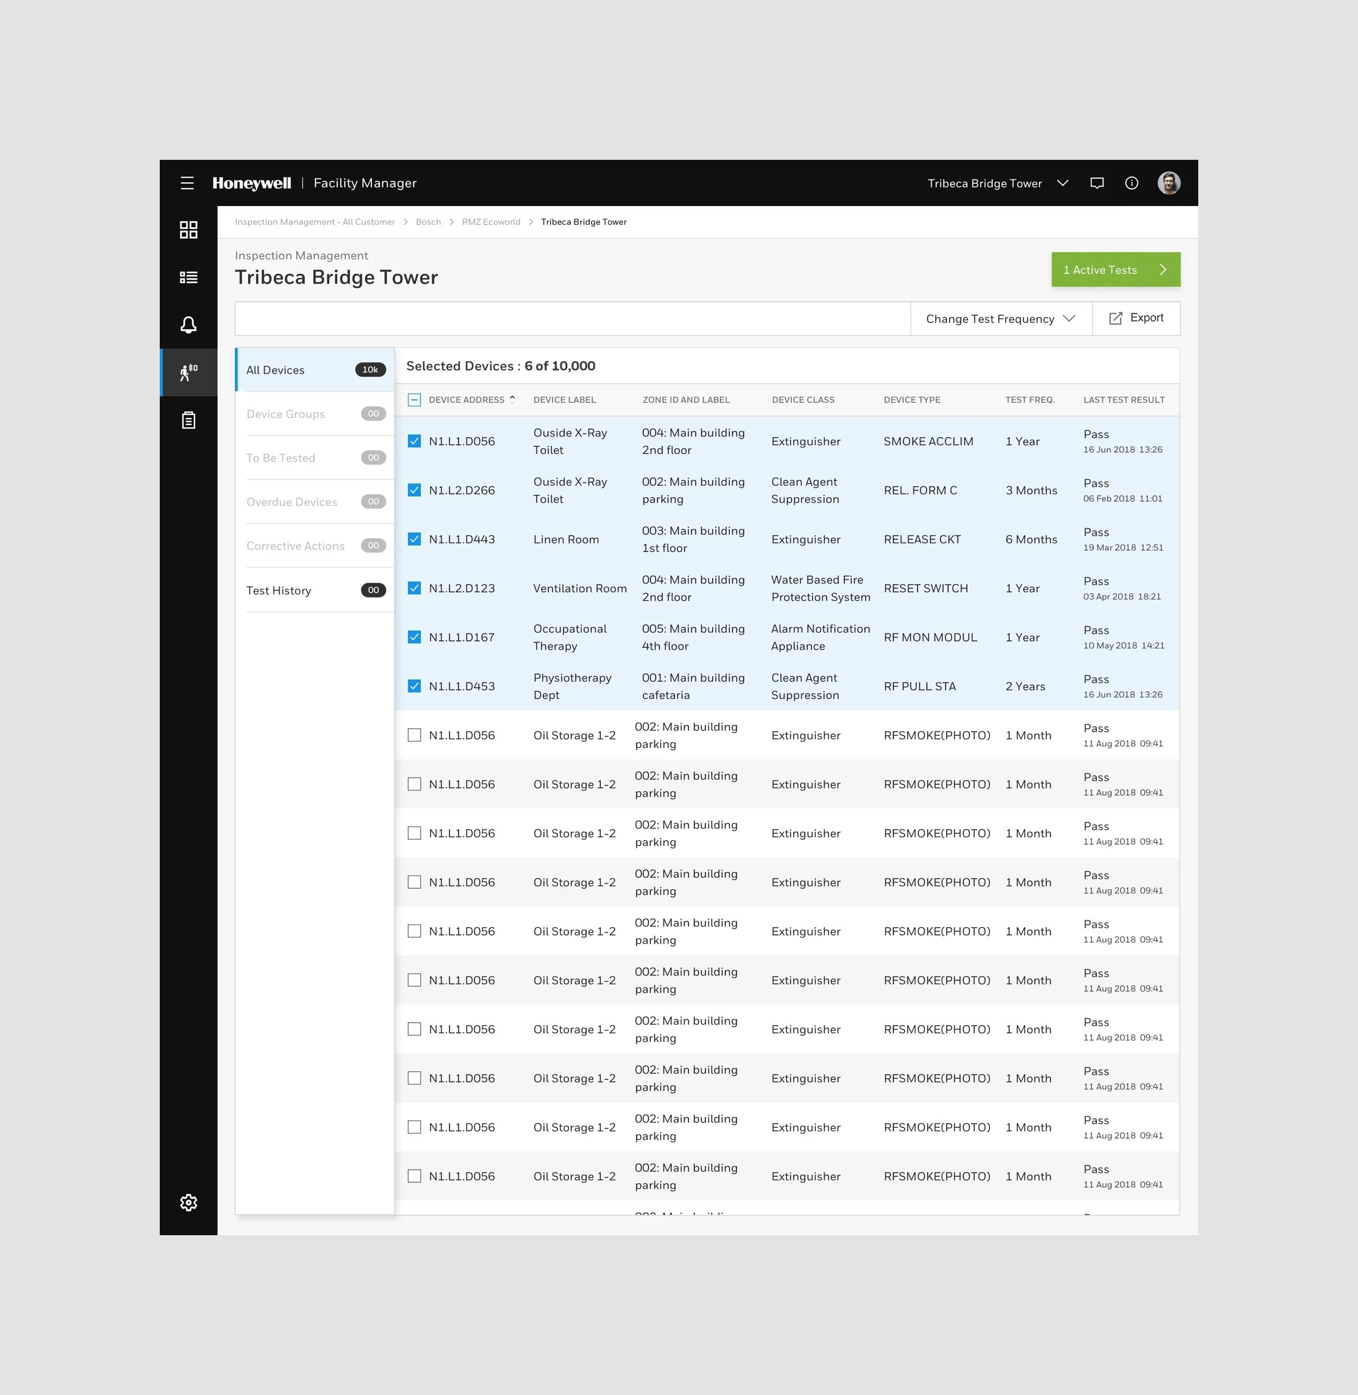Click the RF MON MODUL device type
The height and width of the screenshot is (1395, 1358).
tap(930, 637)
